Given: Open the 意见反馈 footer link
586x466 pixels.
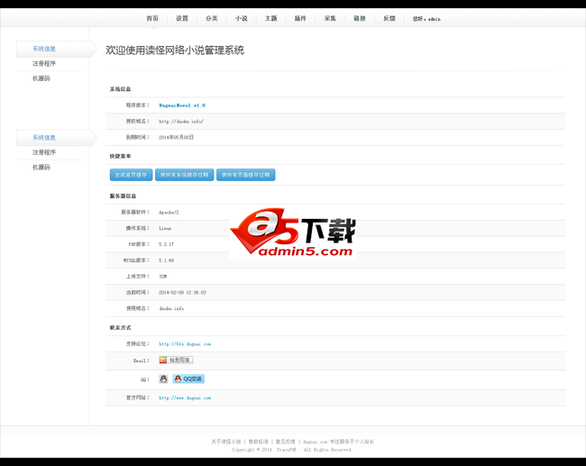Looking at the screenshot, I should tap(286, 442).
